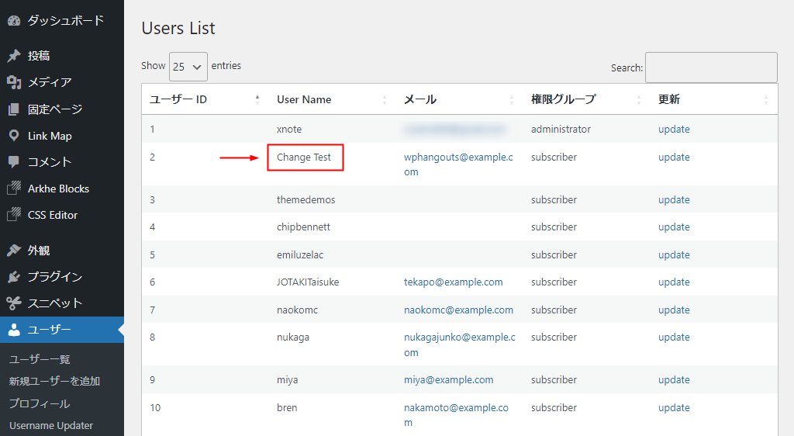Image resolution: width=794 pixels, height=436 pixels.
Task: Open the Show 25 entries dropdown
Action: (188, 67)
